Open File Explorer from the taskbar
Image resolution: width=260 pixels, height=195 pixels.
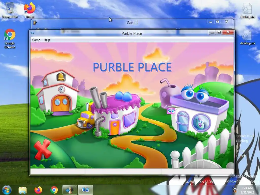[x=23, y=190]
